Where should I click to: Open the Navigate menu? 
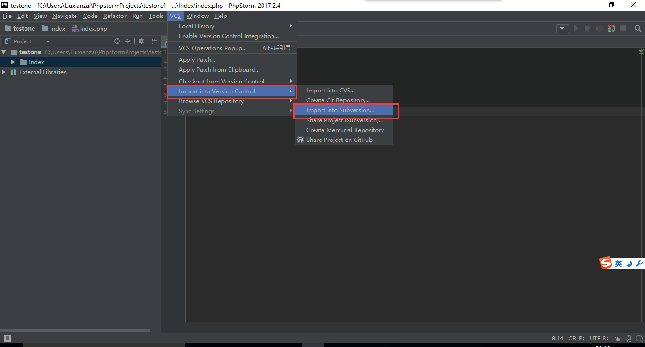coord(65,16)
